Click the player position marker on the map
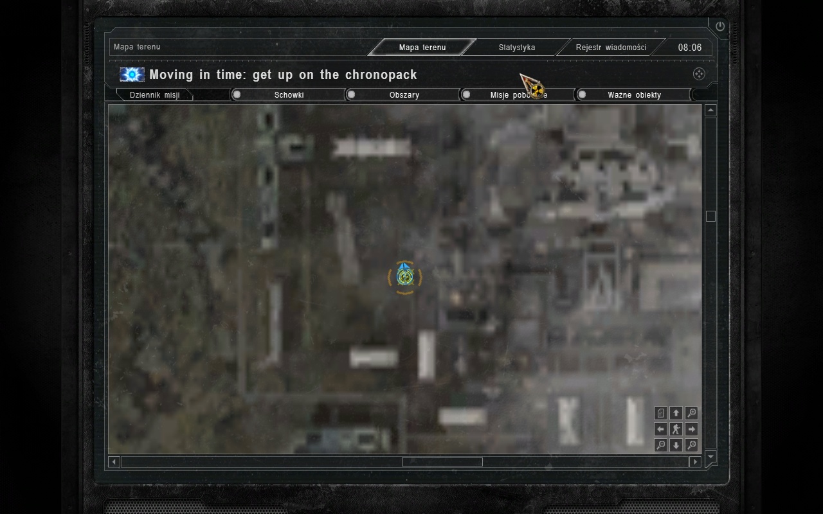This screenshot has width=823, height=514. pyautogui.click(x=405, y=277)
